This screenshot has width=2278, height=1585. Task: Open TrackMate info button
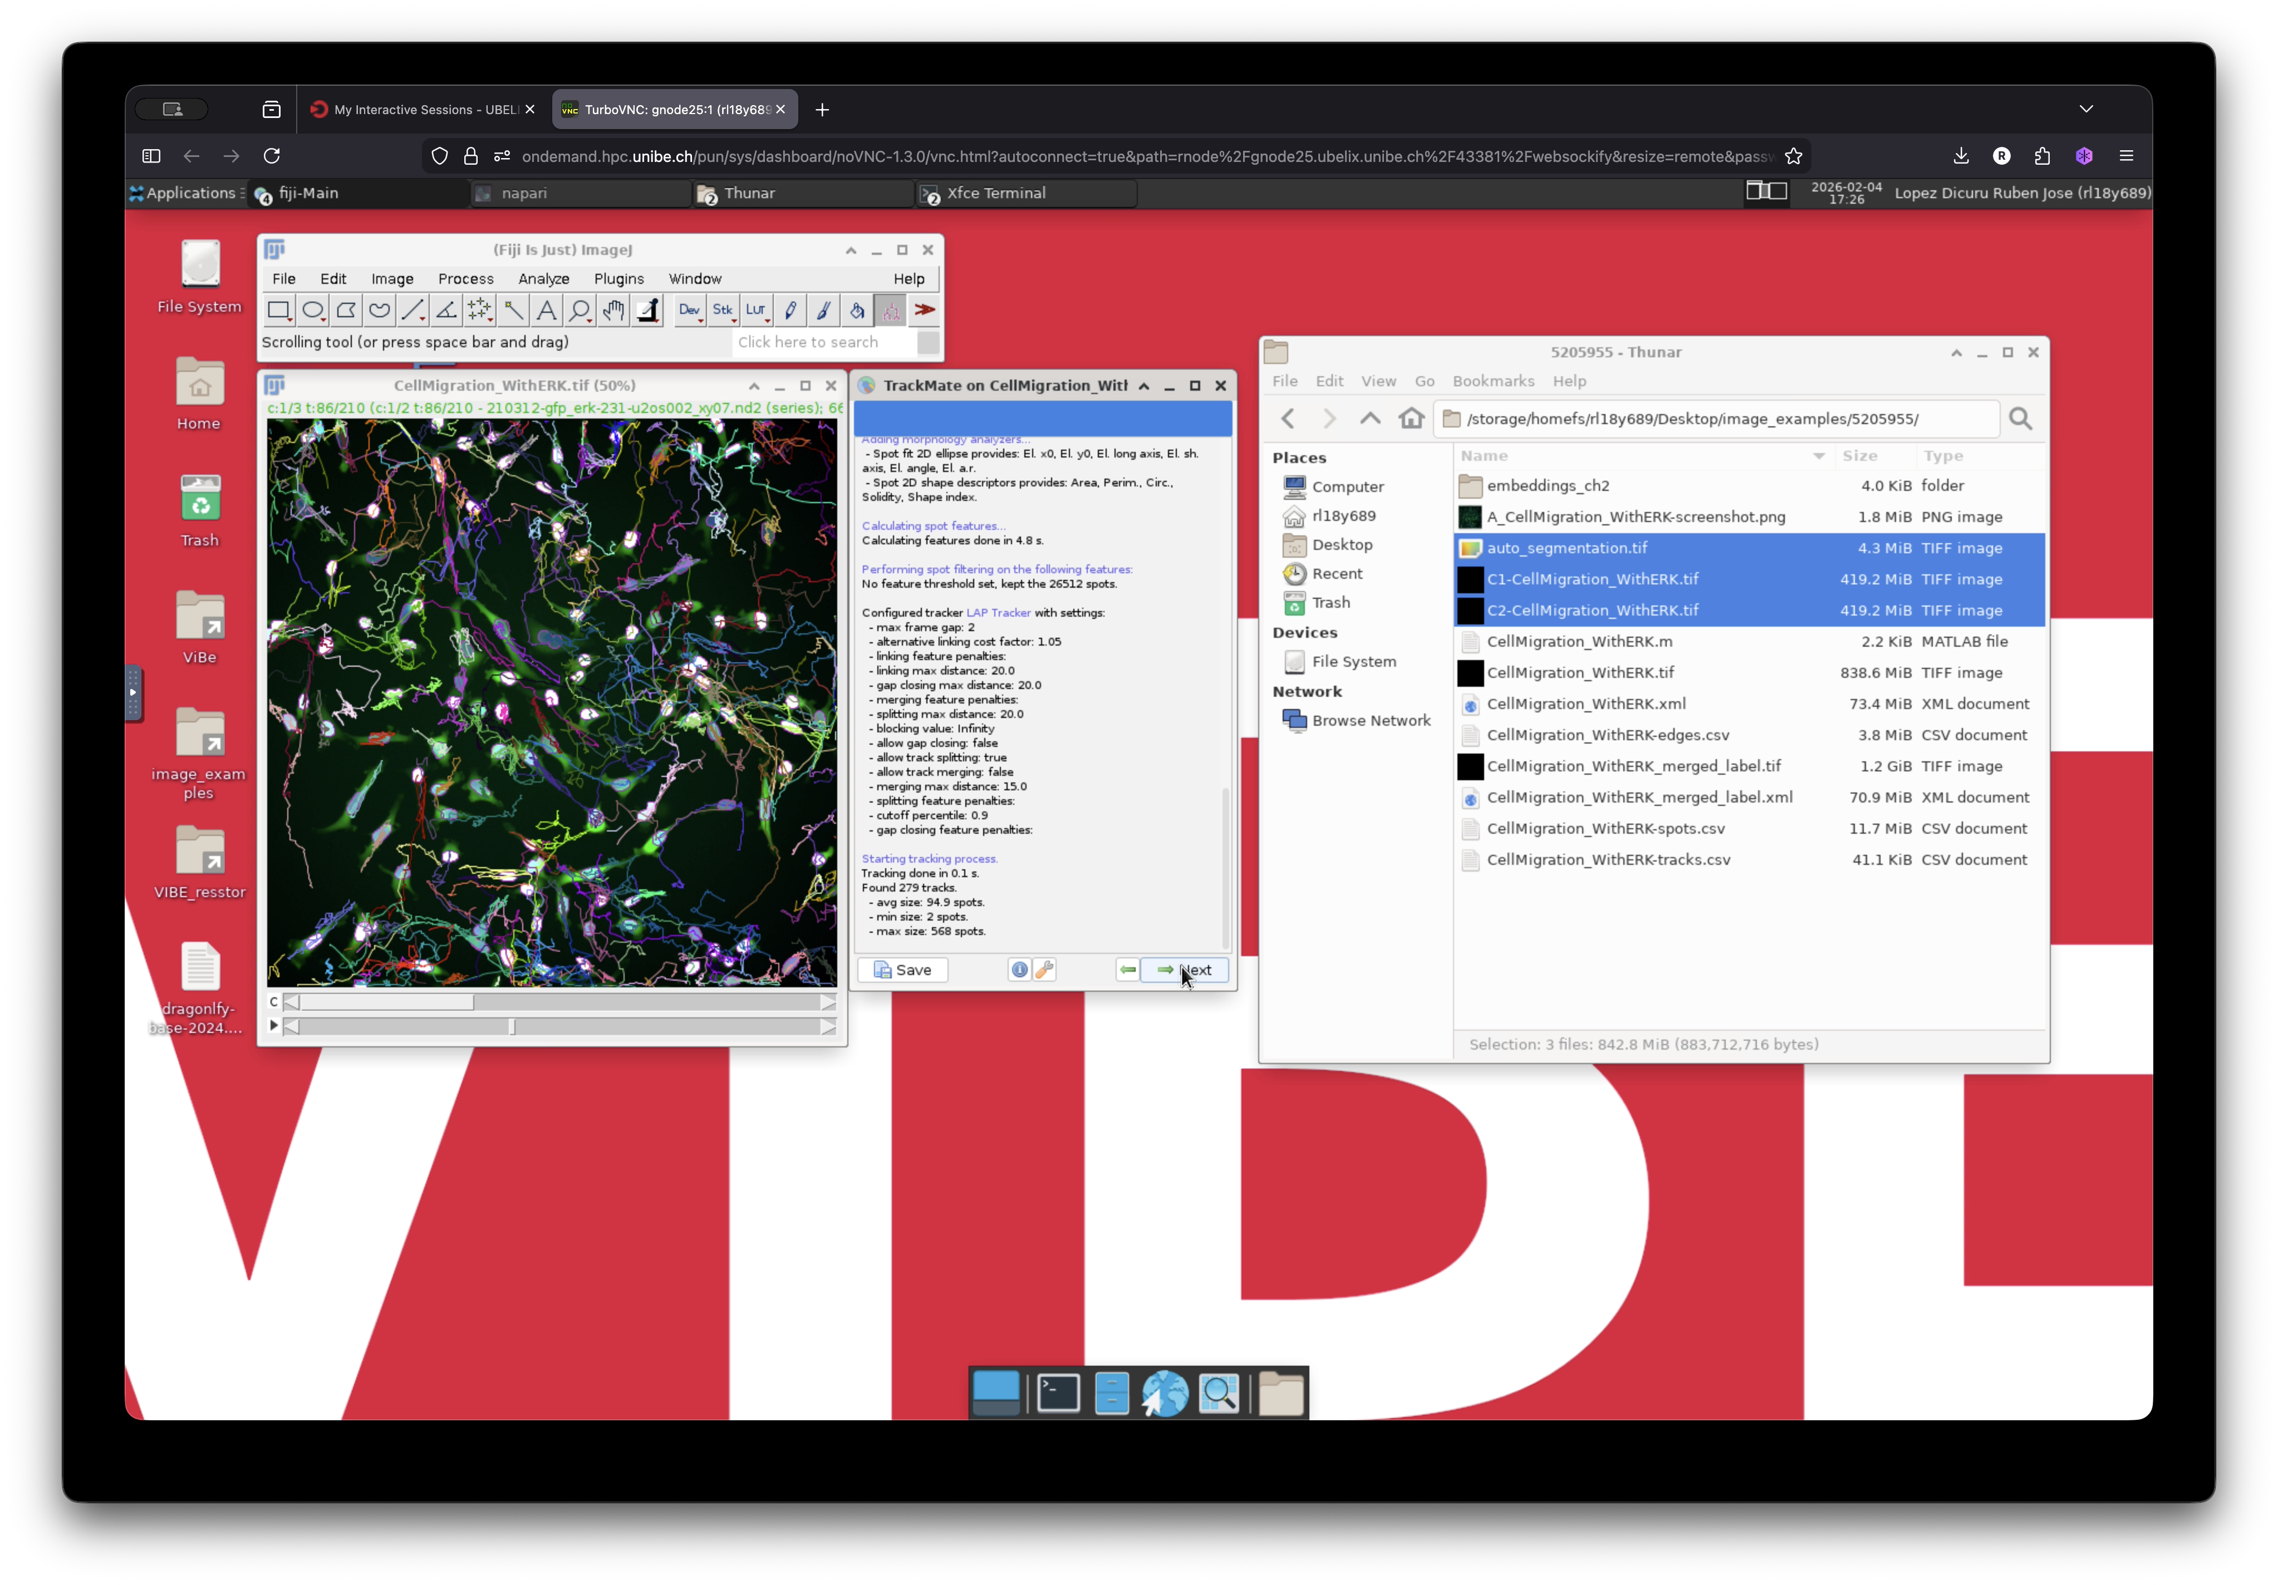click(x=1019, y=970)
